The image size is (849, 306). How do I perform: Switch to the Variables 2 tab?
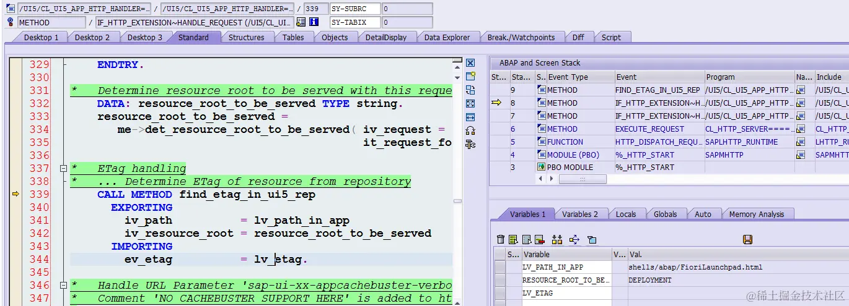point(580,214)
